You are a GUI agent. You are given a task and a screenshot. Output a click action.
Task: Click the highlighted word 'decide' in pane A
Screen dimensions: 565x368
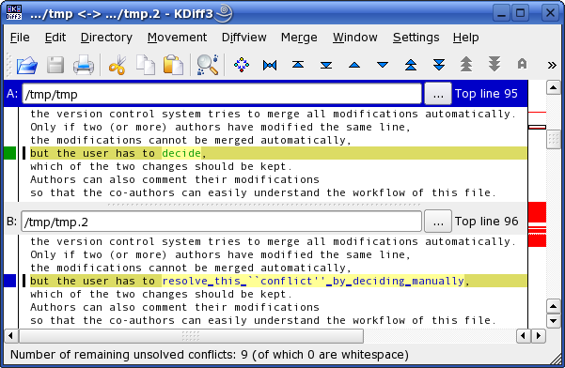[x=181, y=153]
